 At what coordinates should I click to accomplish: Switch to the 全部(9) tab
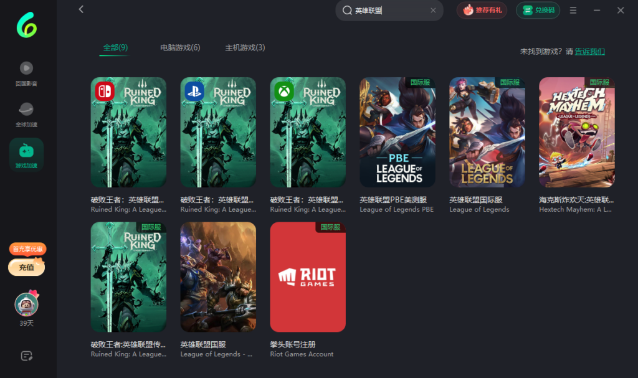[x=115, y=48]
